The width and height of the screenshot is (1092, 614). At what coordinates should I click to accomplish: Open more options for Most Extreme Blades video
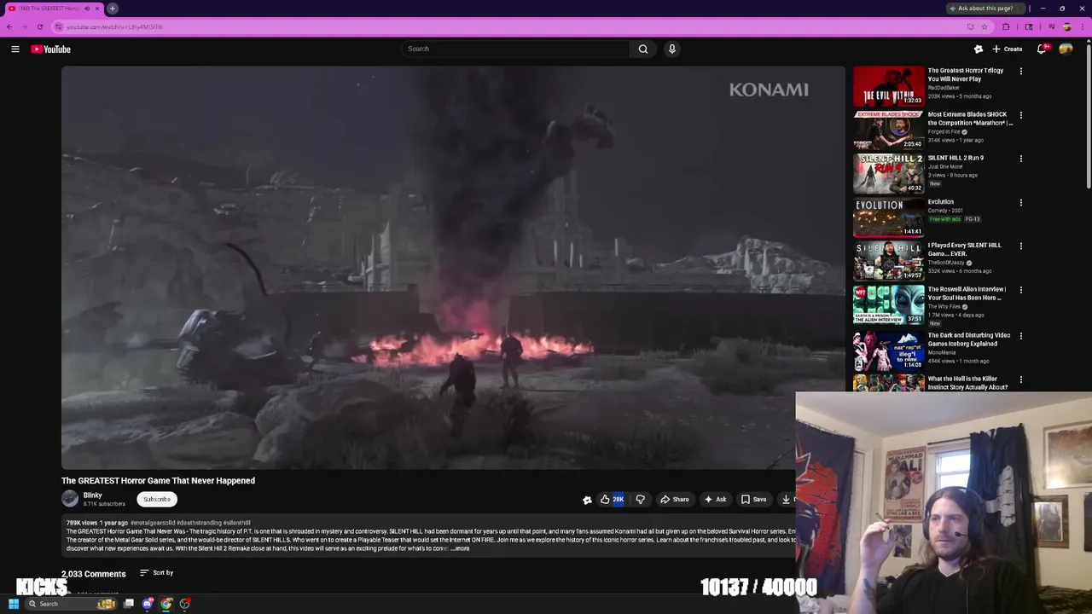(x=1020, y=115)
